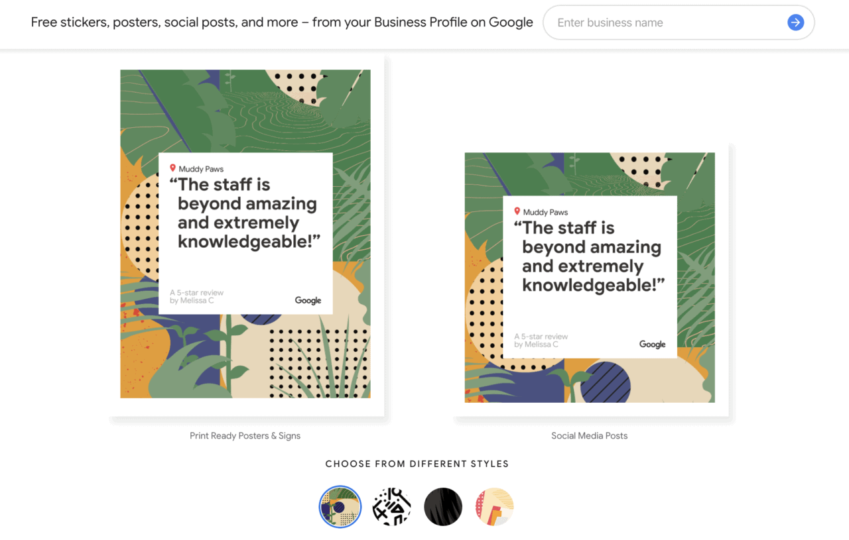Click the Google logo on the social post
849x540 pixels.
653,344
